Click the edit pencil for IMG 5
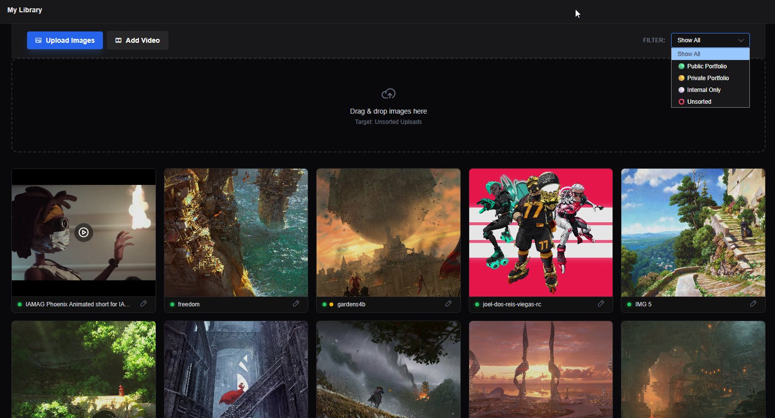Image resolution: width=775 pixels, height=418 pixels. (753, 303)
